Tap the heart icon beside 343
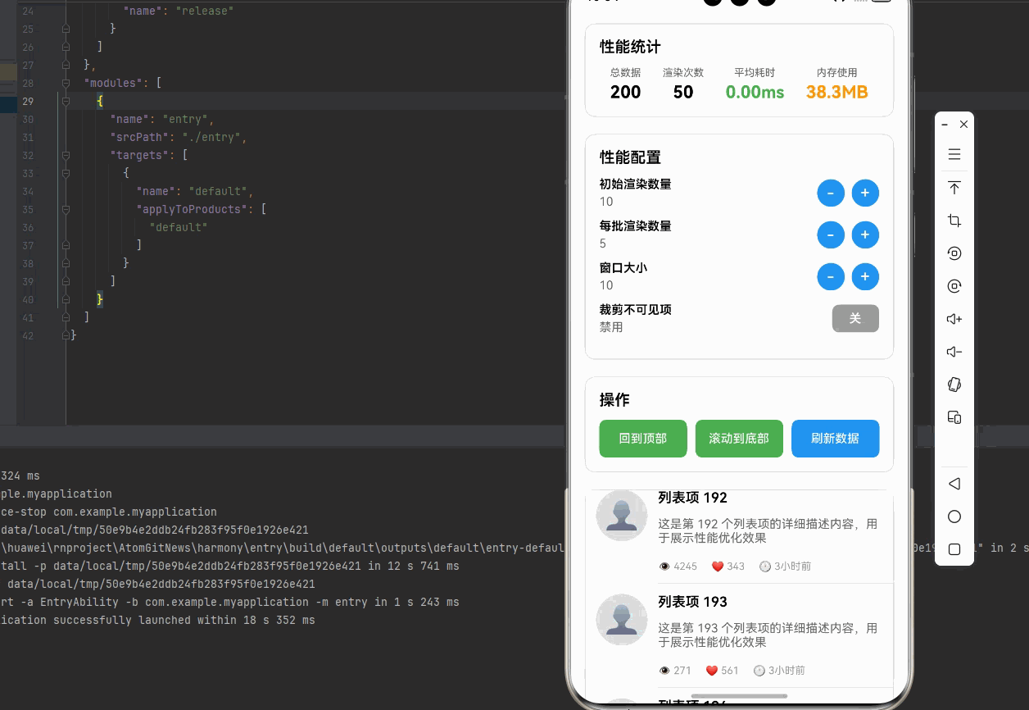Image resolution: width=1029 pixels, height=710 pixels. point(717,567)
